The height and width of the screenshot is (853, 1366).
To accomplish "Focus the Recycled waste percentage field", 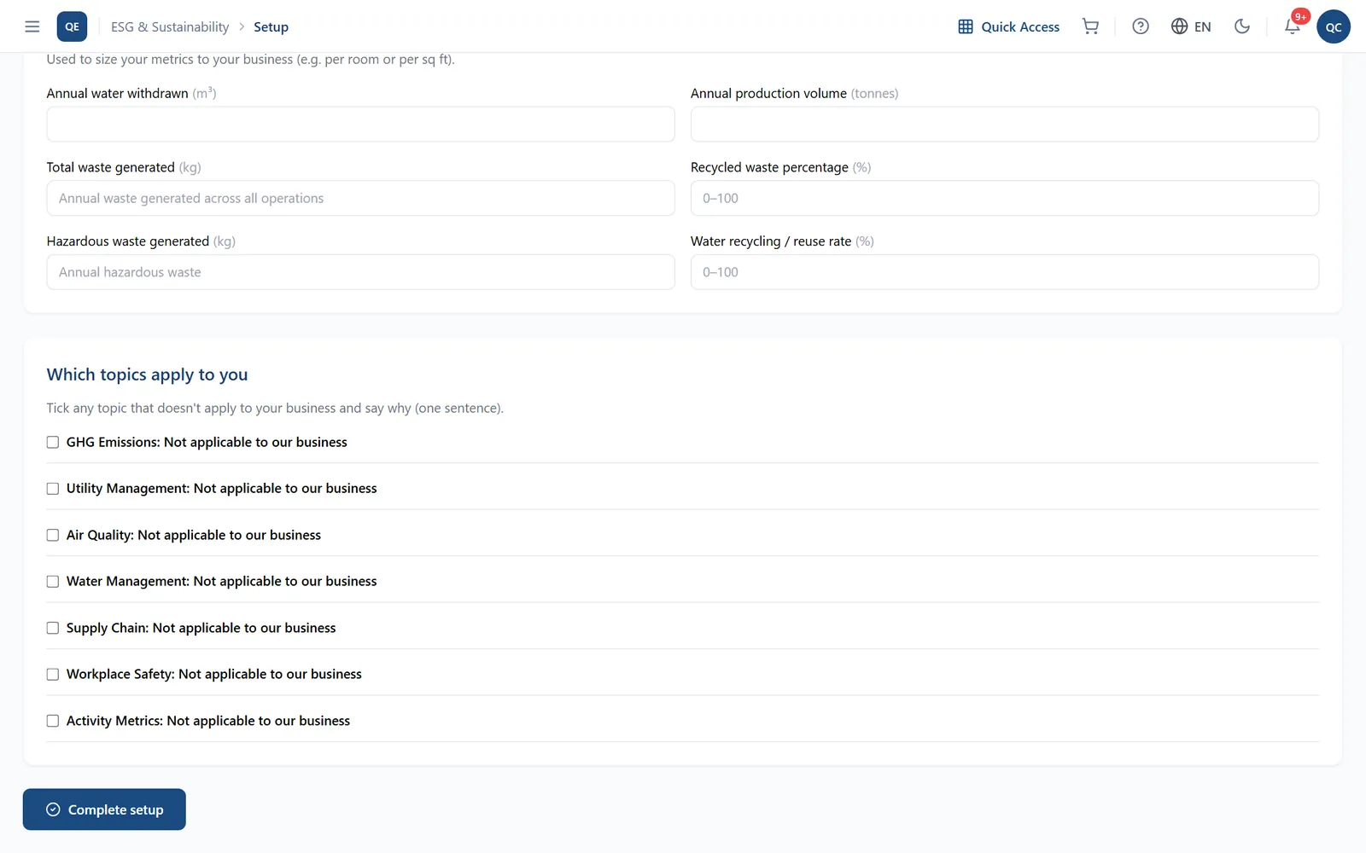I will (x=1005, y=198).
